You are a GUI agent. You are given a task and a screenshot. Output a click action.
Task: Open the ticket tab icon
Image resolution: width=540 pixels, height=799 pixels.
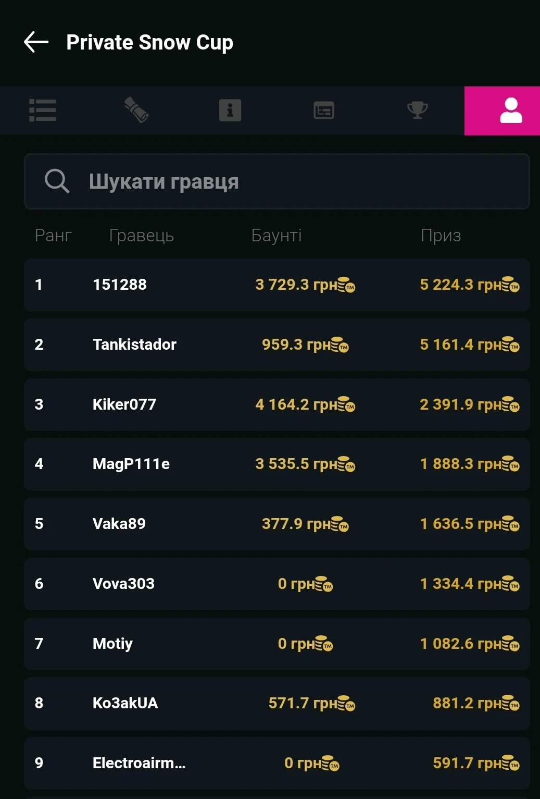tap(136, 110)
